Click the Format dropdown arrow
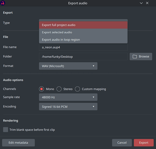The image size is (156, 149). coord(93,66)
